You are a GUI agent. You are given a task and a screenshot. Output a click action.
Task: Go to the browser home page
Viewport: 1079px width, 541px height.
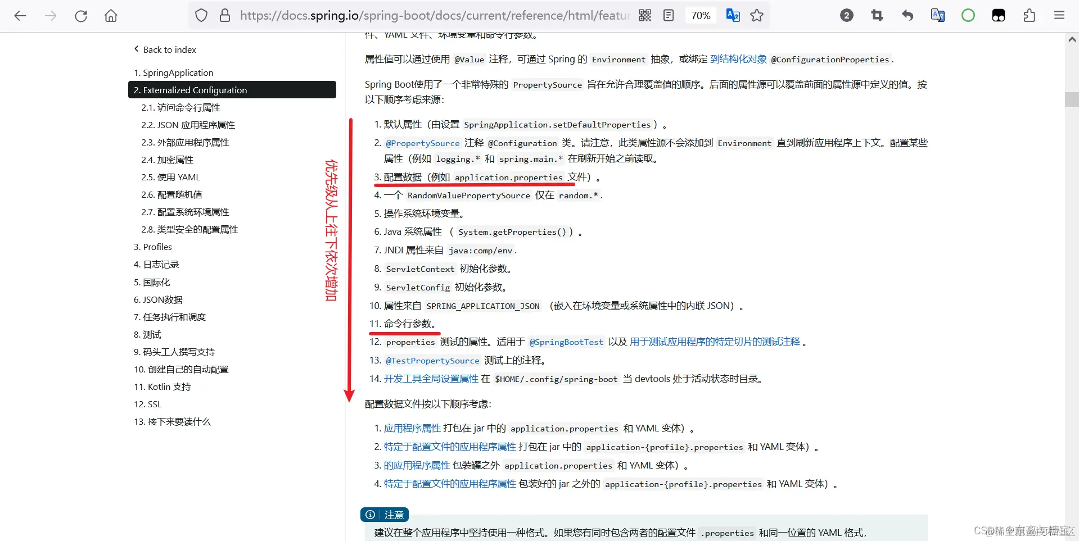[x=110, y=15]
